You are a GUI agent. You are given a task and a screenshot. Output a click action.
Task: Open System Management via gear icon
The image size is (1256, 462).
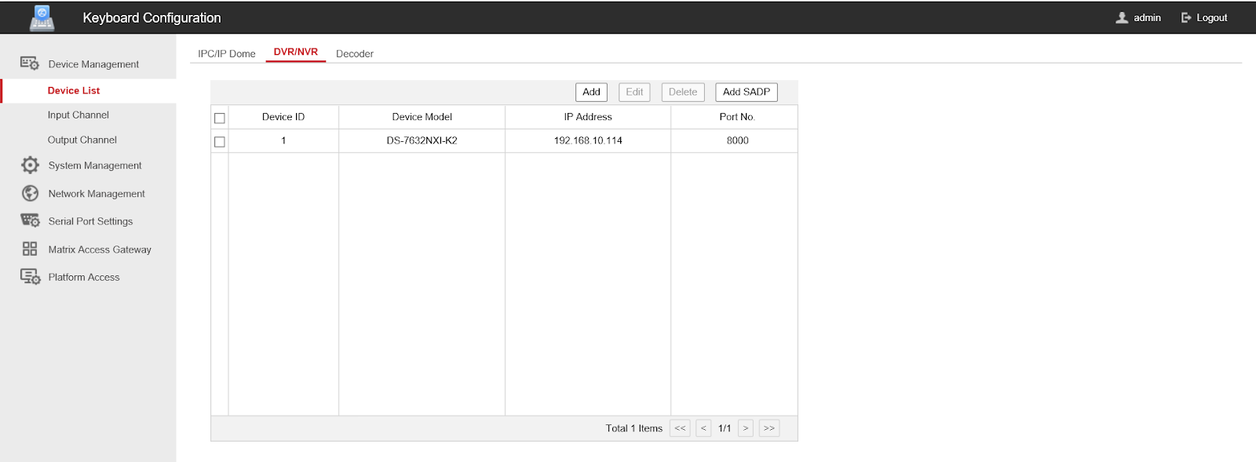pos(30,166)
